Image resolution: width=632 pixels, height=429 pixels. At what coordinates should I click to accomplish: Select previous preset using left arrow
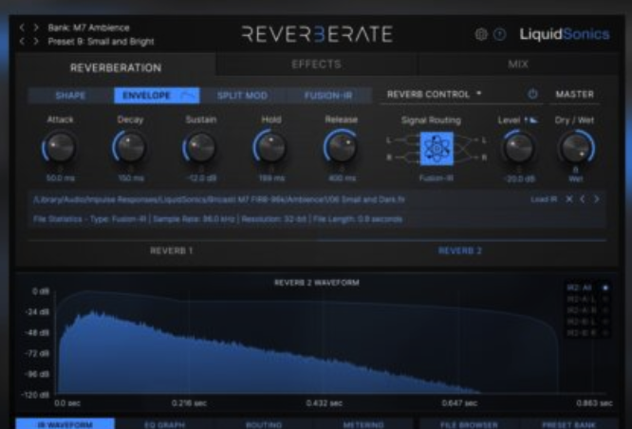click(x=22, y=41)
